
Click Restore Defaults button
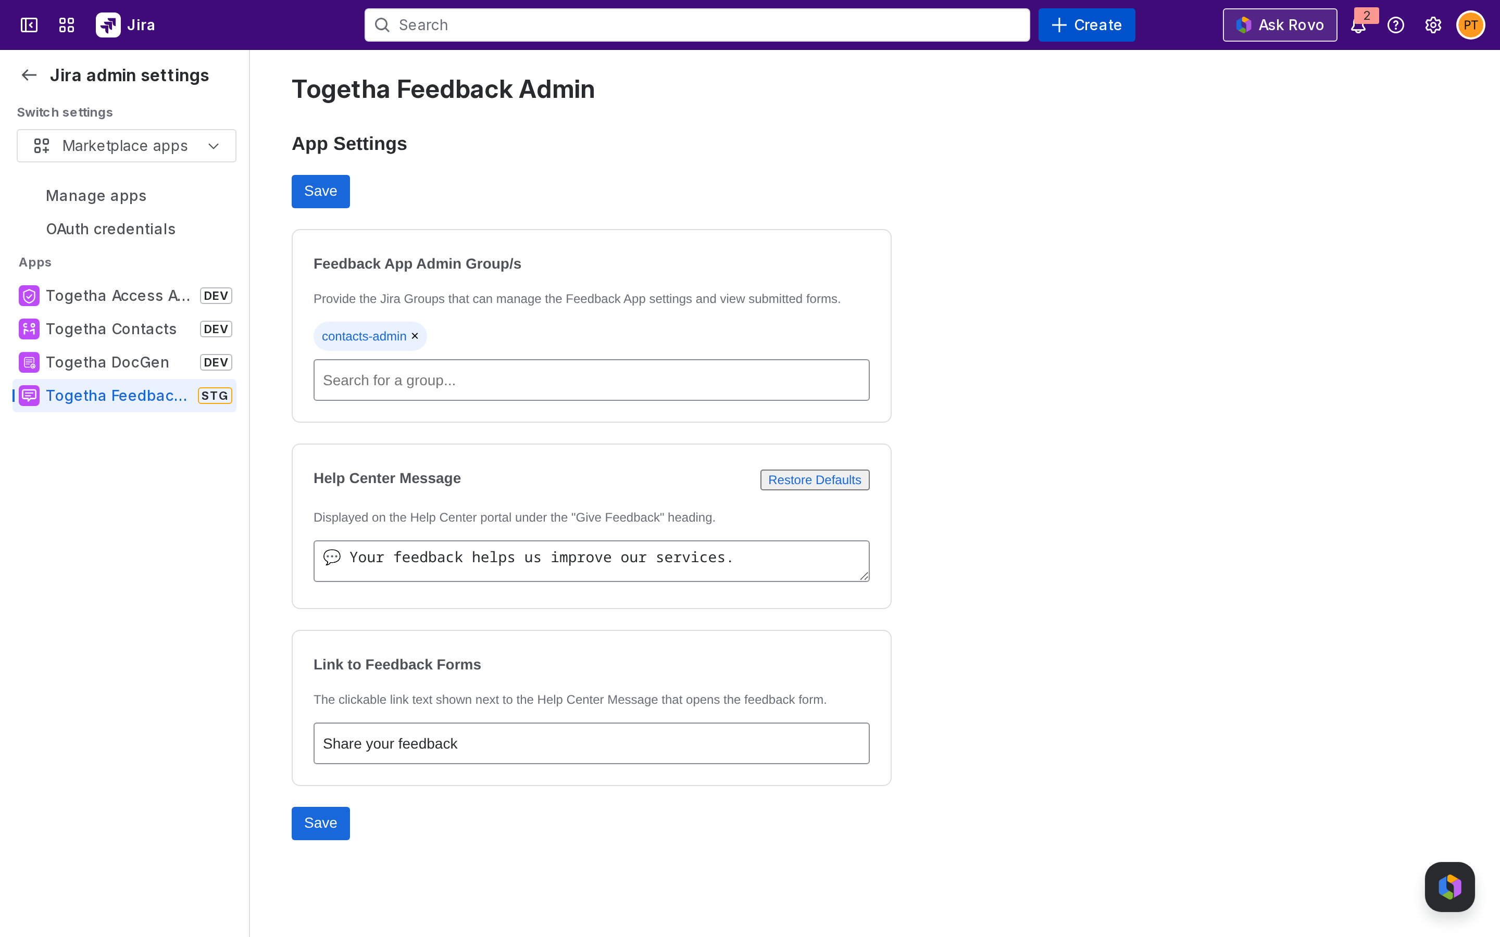pyautogui.click(x=815, y=479)
